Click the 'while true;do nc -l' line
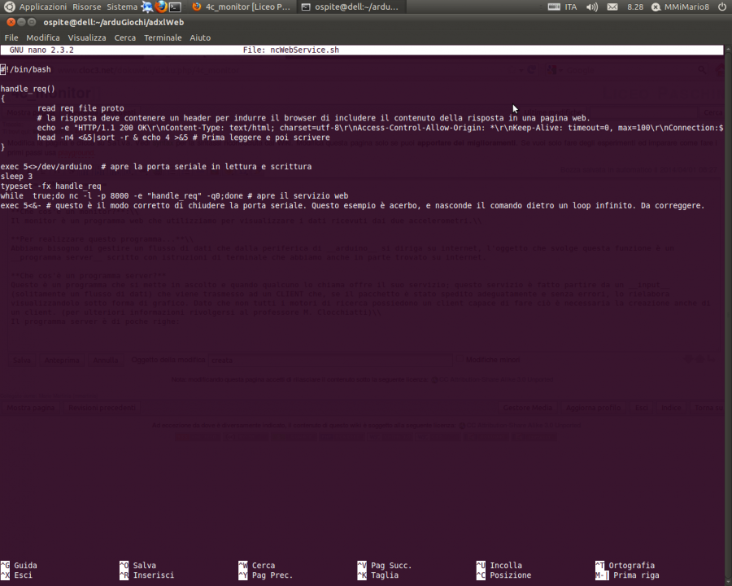This screenshot has width=732, height=586. click(174, 196)
